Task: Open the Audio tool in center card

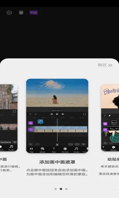Action: point(76,150)
